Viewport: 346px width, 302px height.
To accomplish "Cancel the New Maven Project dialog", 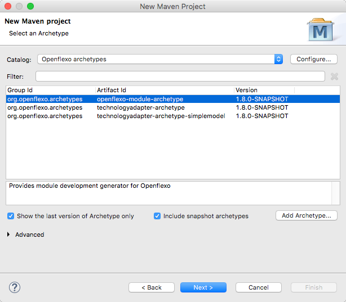I will pyautogui.click(x=259, y=287).
